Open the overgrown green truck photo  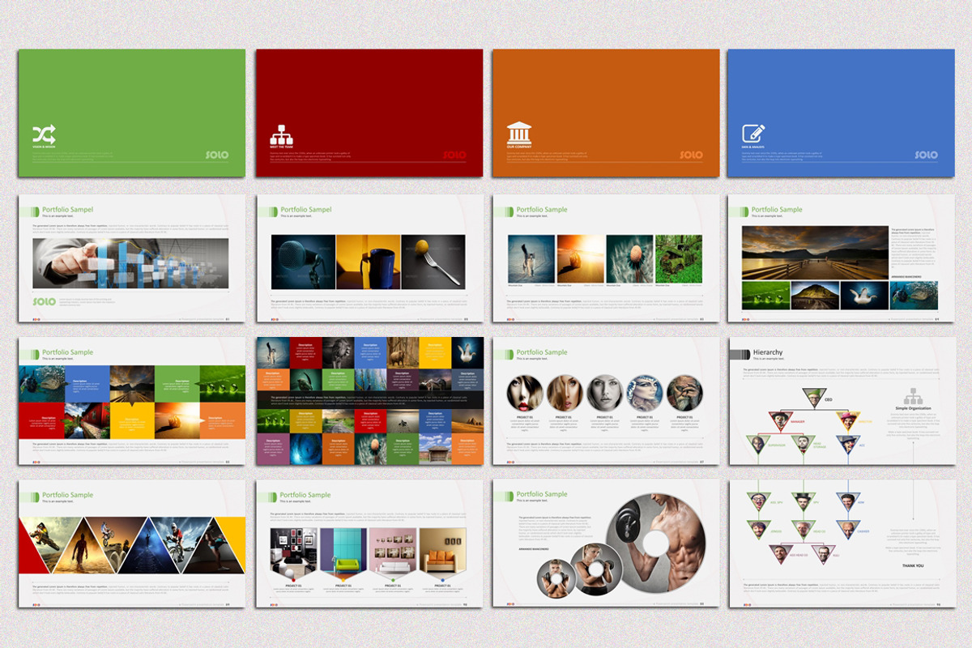679,258
